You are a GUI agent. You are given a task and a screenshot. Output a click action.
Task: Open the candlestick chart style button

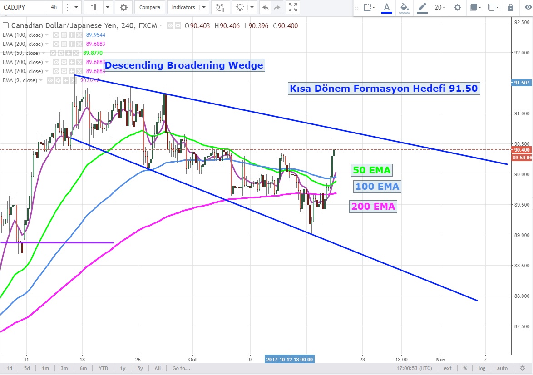pos(94,7)
